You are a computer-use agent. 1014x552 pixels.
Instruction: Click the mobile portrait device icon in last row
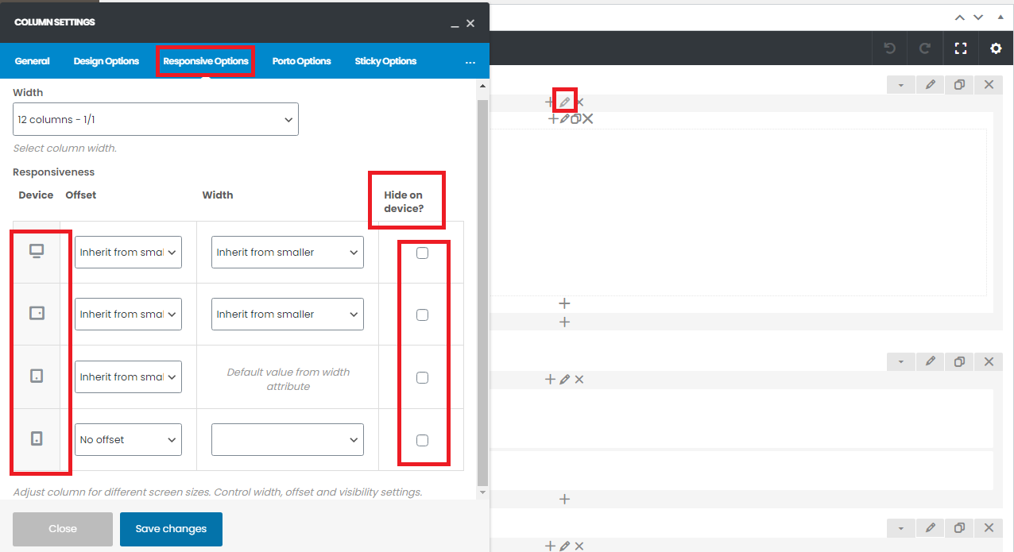coord(37,438)
